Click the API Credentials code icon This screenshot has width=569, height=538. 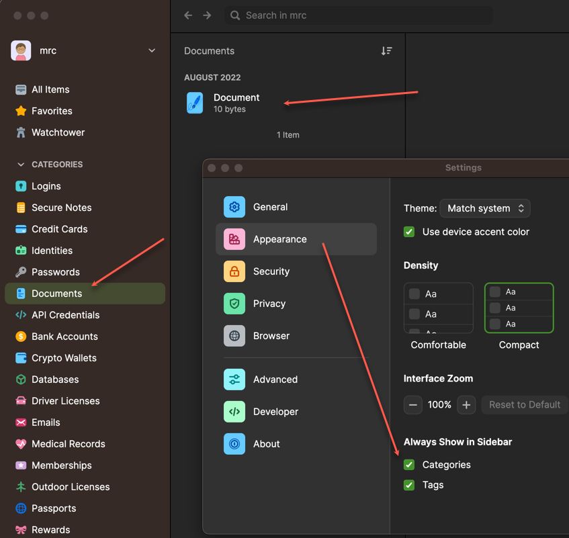tap(21, 315)
